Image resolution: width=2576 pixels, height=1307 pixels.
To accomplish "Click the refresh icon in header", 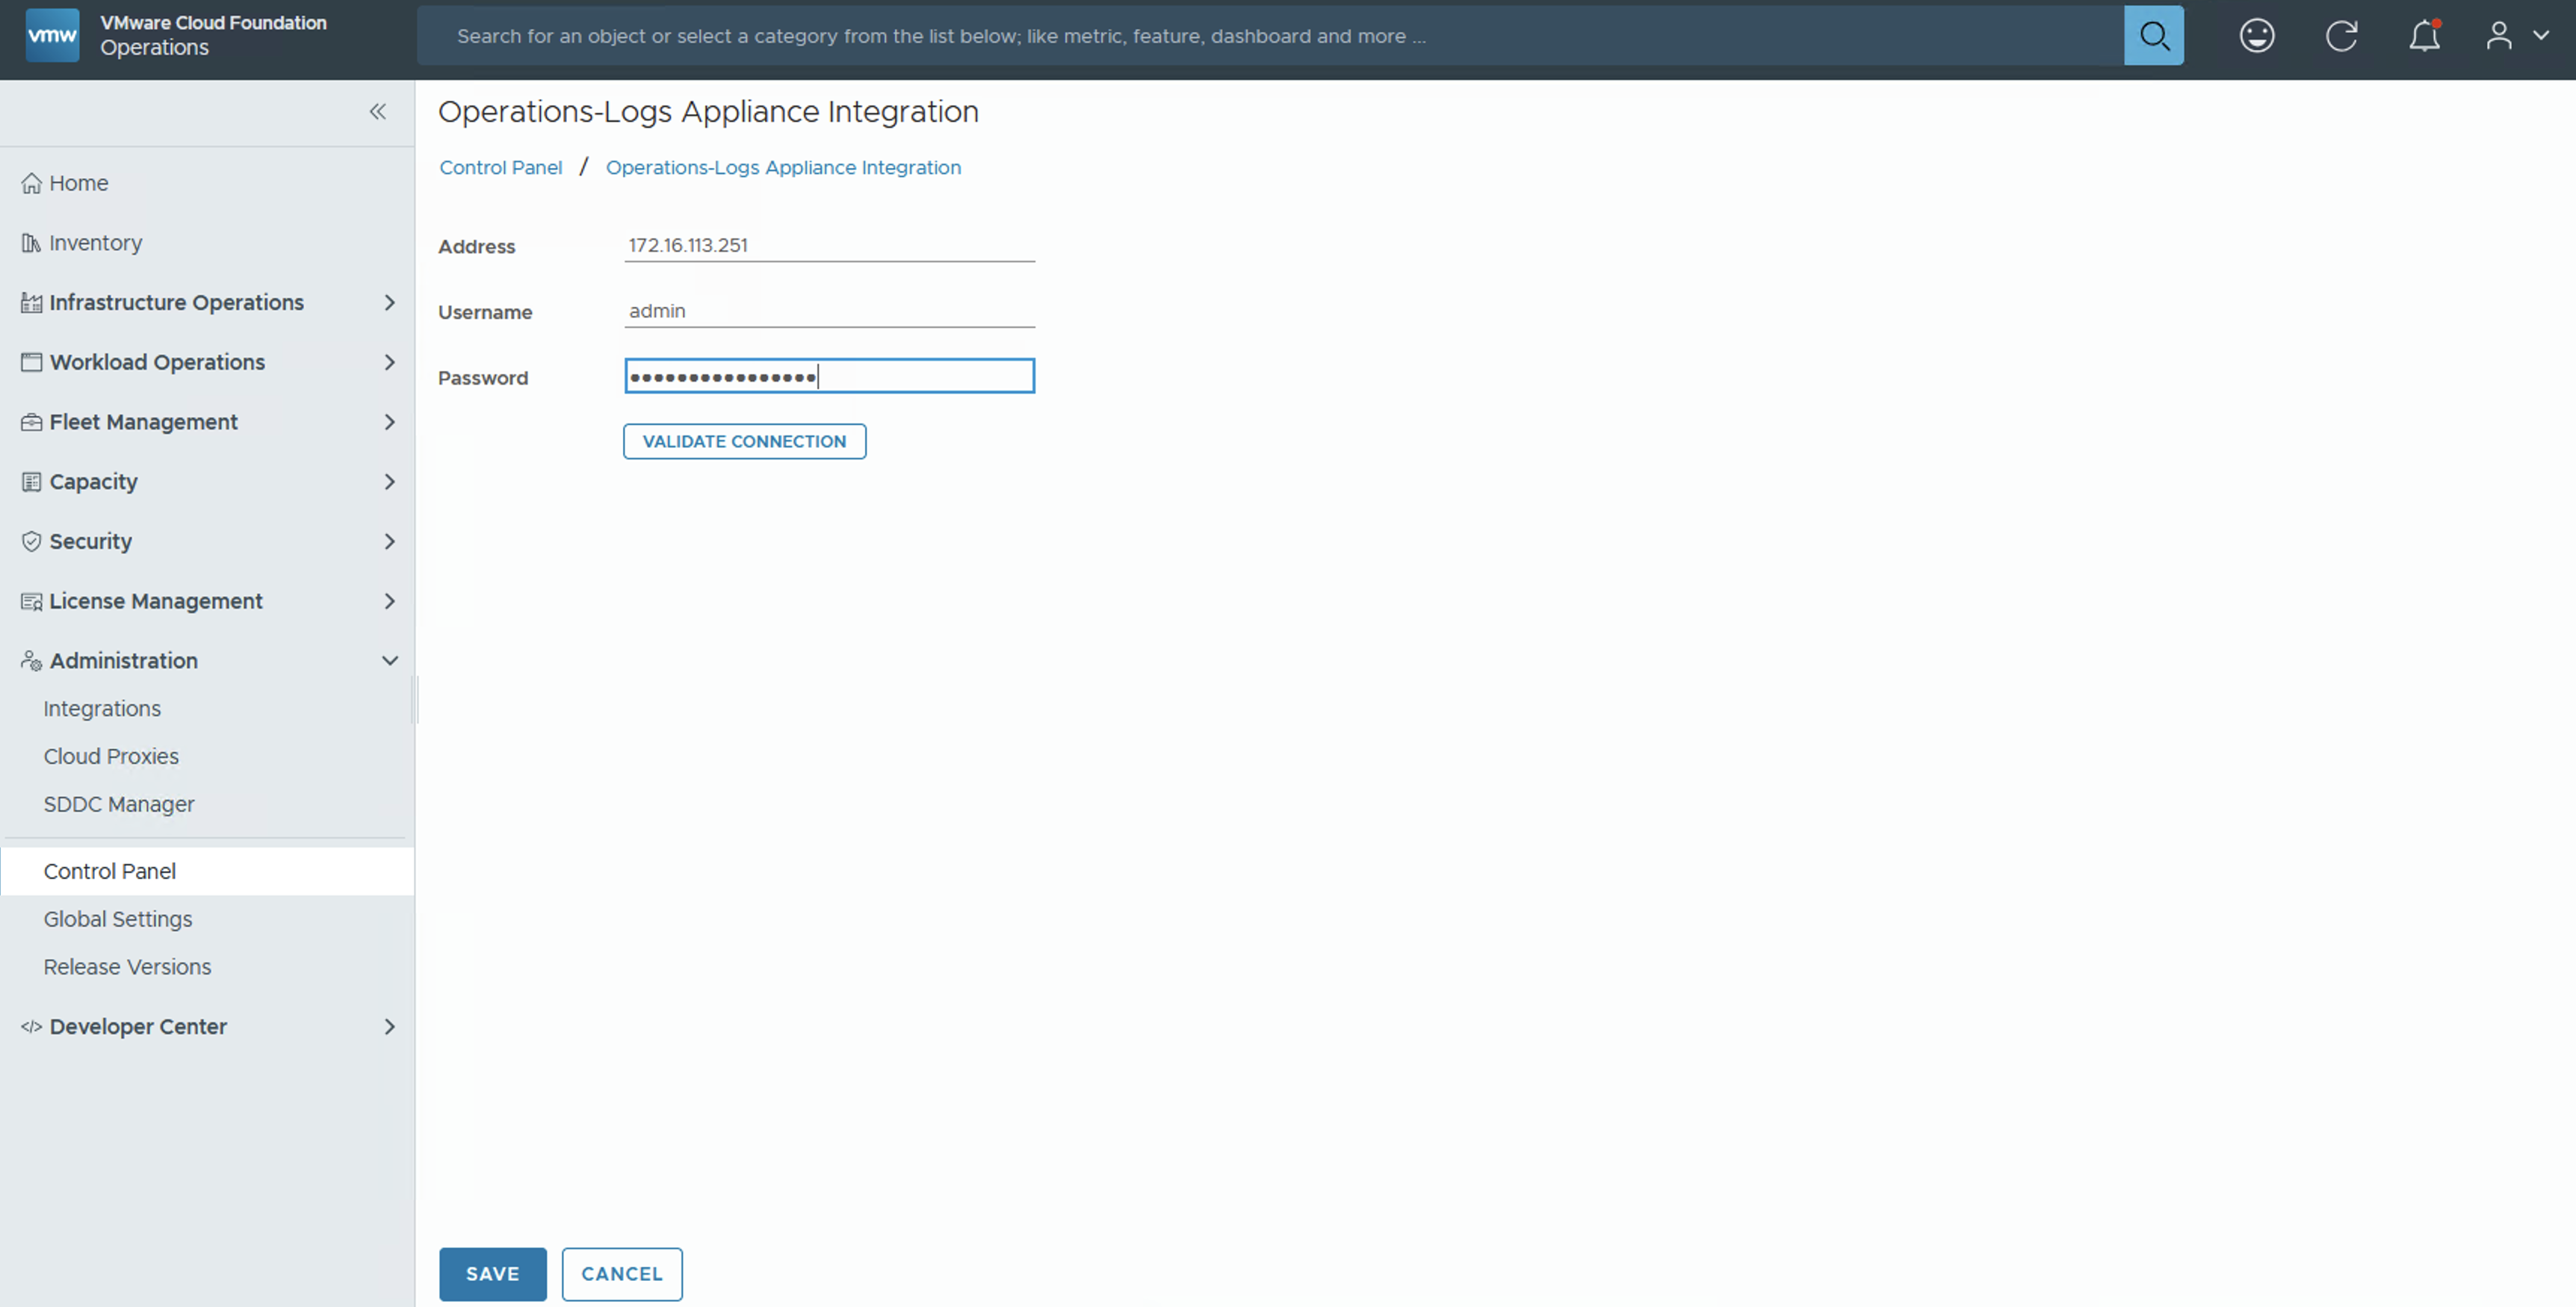I will coord(2340,36).
